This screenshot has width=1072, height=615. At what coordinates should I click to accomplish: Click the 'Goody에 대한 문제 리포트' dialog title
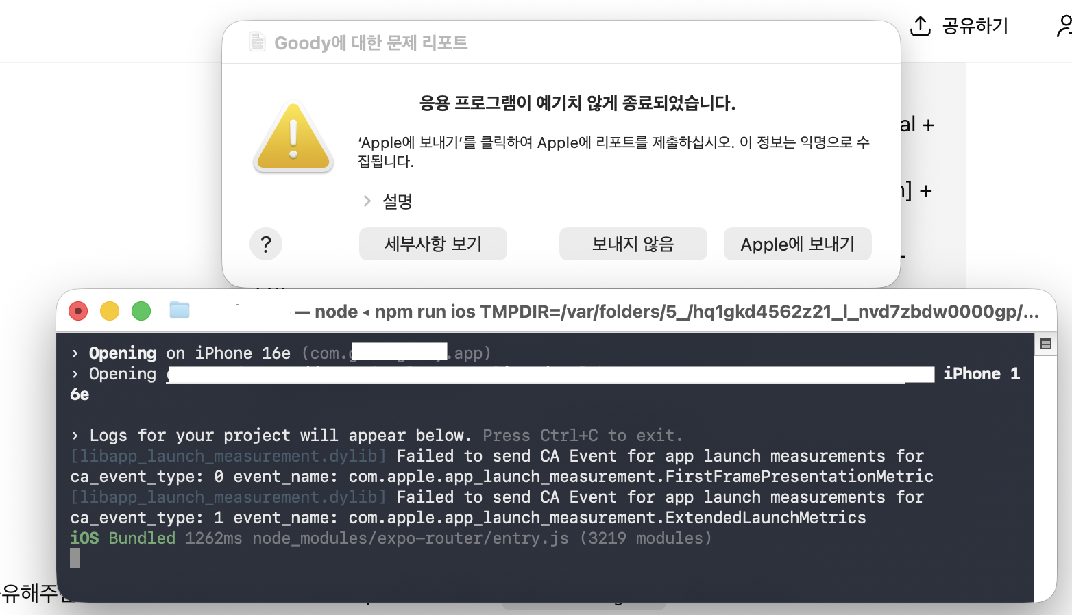click(371, 42)
